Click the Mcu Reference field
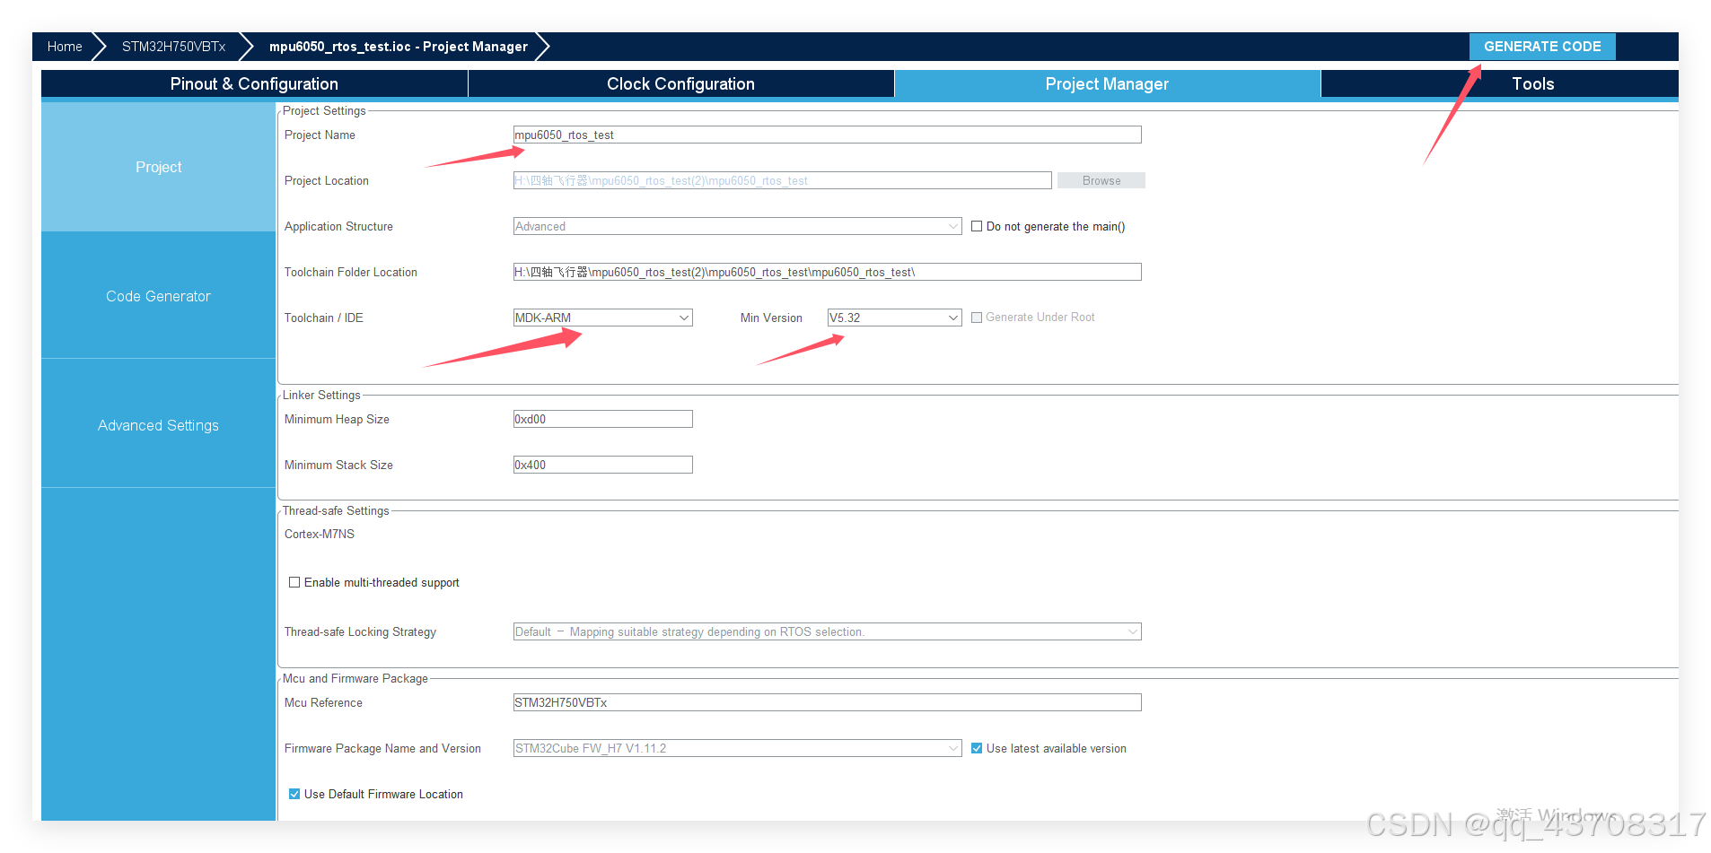 (x=827, y=702)
